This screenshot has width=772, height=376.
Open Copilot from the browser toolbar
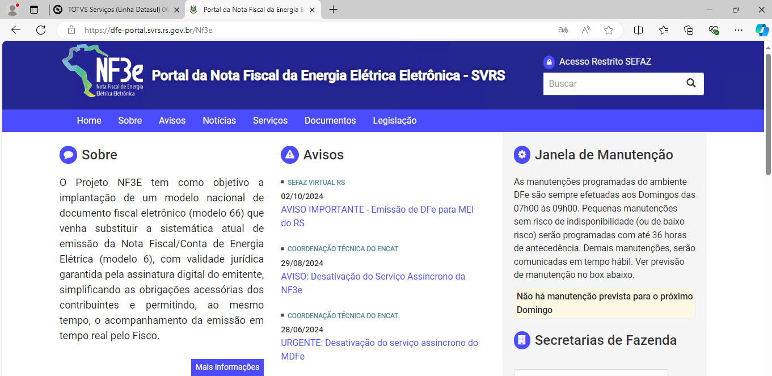[762, 30]
